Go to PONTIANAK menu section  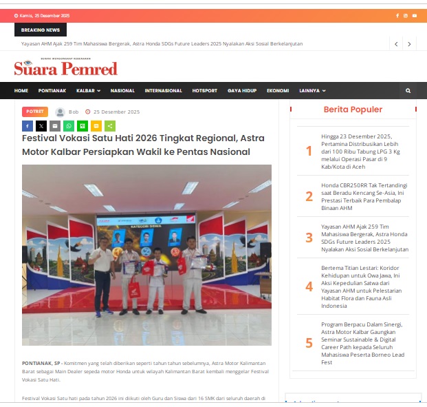point(52,91)
